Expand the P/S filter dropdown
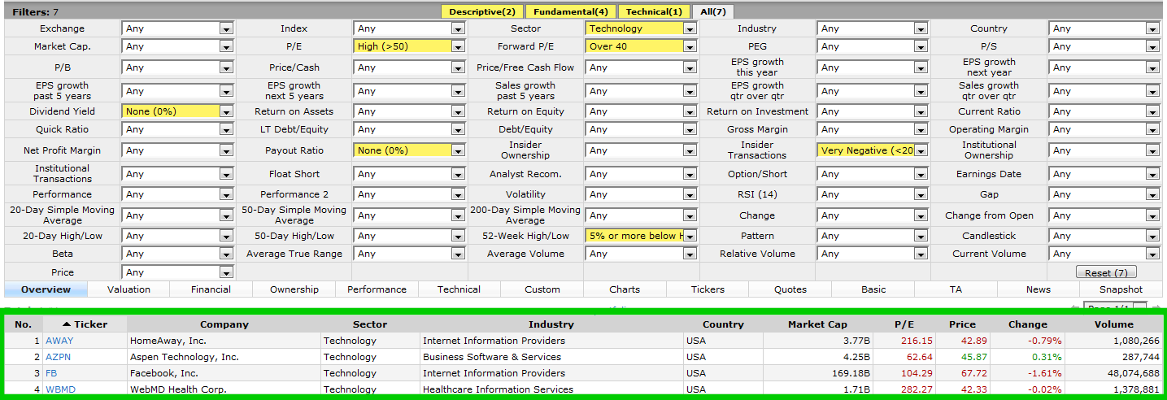1167x400 pixels. point(1104,46)
